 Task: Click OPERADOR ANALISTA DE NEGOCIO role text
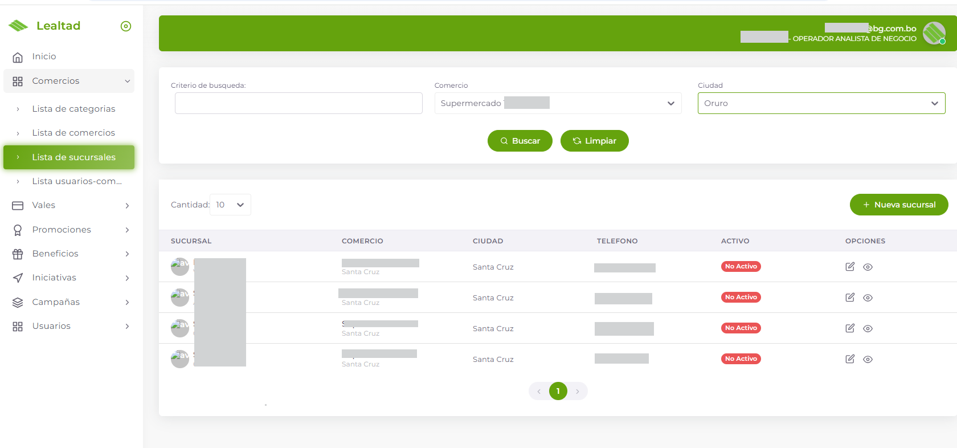point(854,39)
